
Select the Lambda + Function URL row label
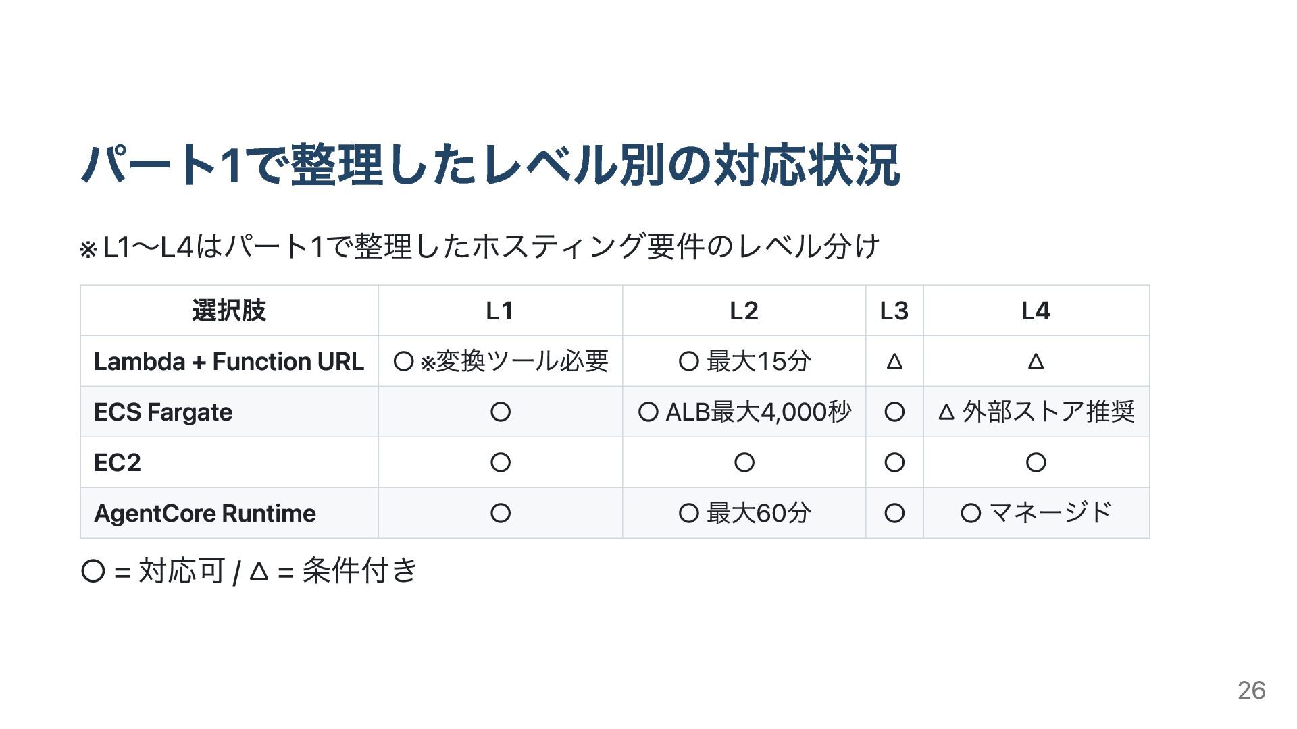tap(229, 361)
